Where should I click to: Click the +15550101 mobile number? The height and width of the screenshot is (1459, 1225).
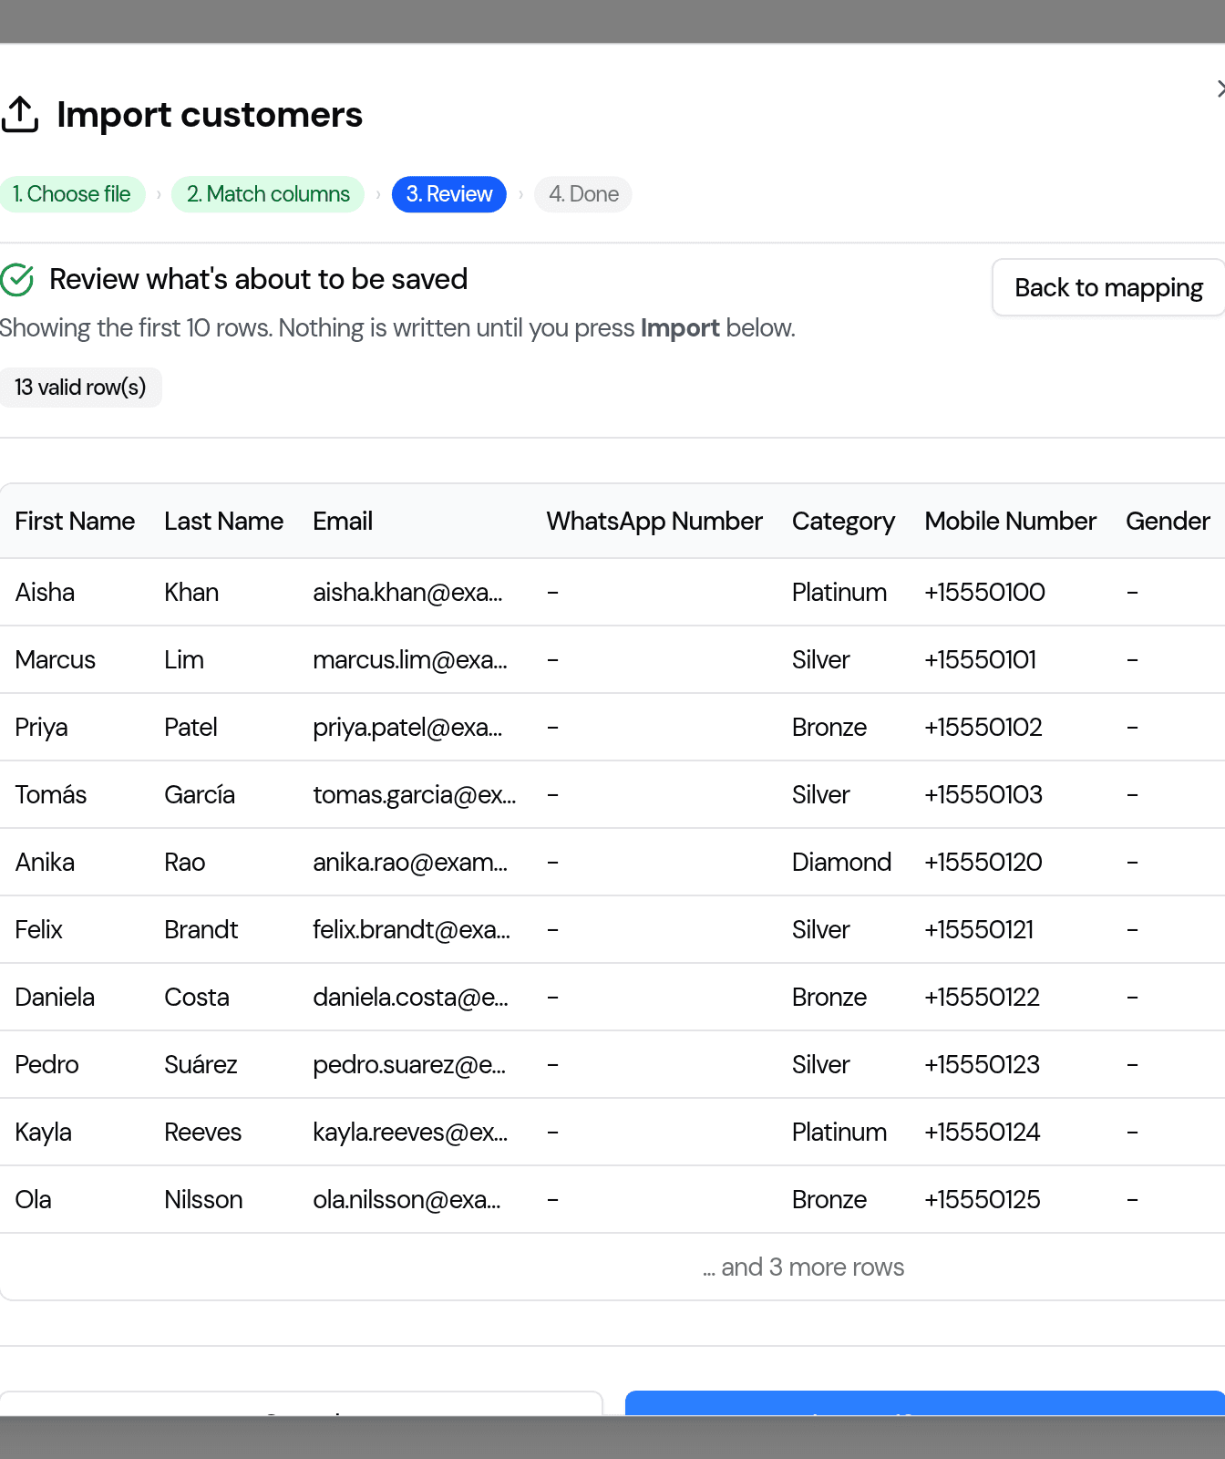[x=981, y=660]
